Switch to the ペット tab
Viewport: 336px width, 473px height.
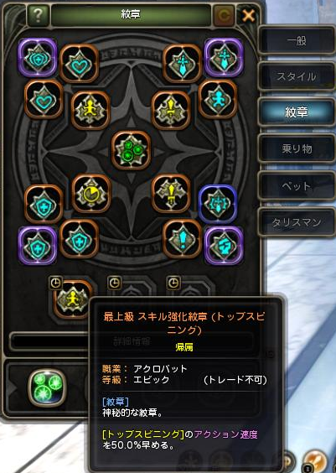[x=297, y=185]
